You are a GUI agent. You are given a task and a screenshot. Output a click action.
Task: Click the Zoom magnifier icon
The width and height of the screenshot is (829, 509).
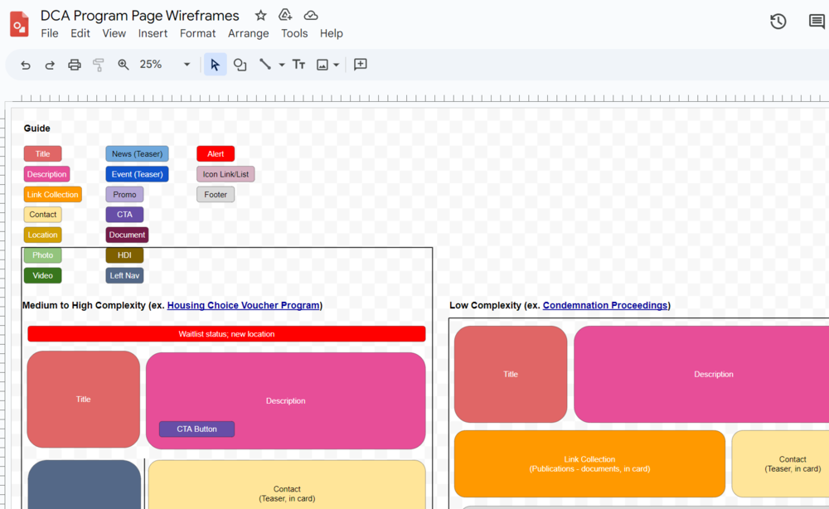[x=123, y=64]
